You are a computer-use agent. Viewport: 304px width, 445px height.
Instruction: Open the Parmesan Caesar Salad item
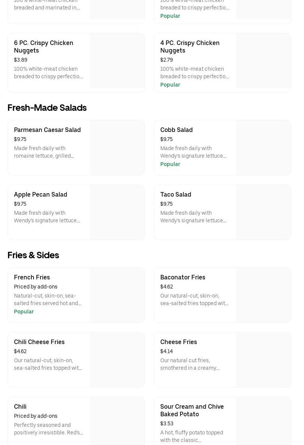(x=47, y=130)
